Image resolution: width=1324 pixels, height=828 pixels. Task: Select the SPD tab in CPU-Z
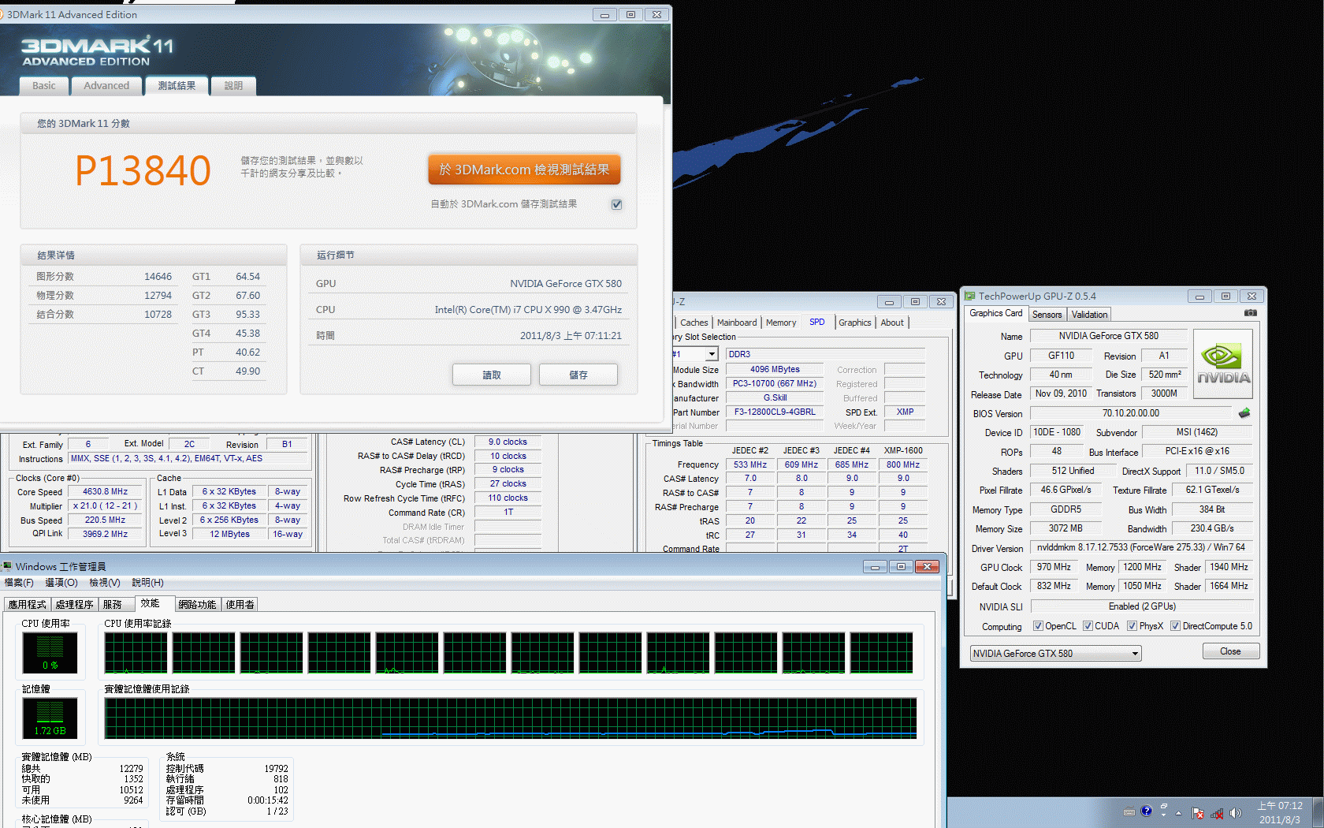[x=816, y=322]
